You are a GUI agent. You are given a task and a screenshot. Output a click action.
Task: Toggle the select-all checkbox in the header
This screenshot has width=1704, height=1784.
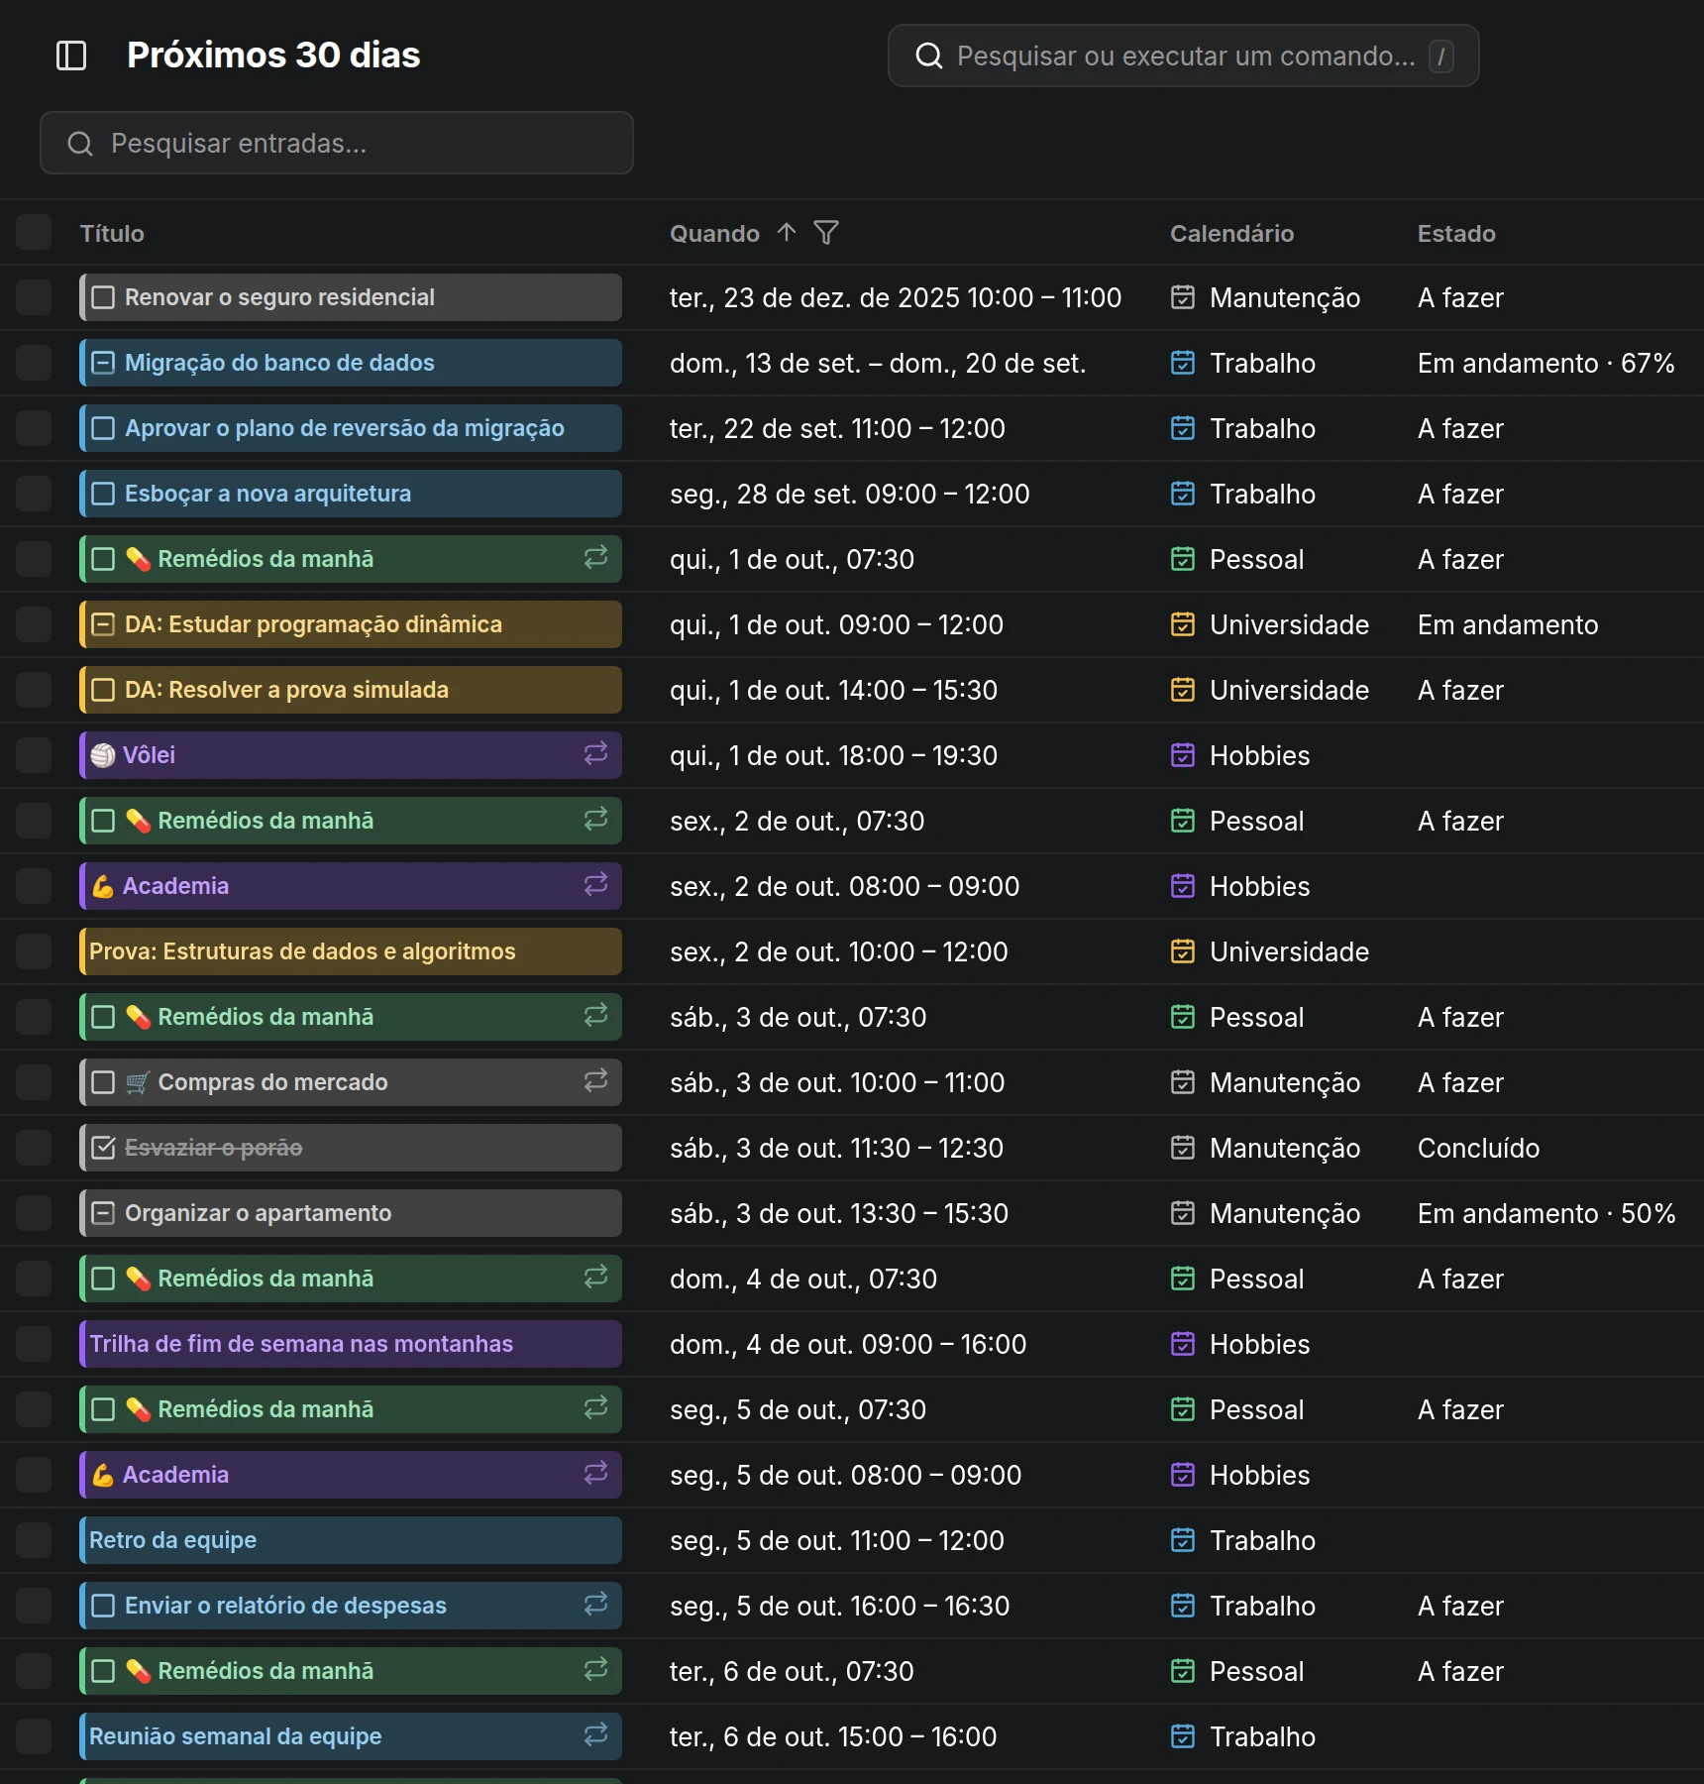pyautogui.click(x=34, y=232)
